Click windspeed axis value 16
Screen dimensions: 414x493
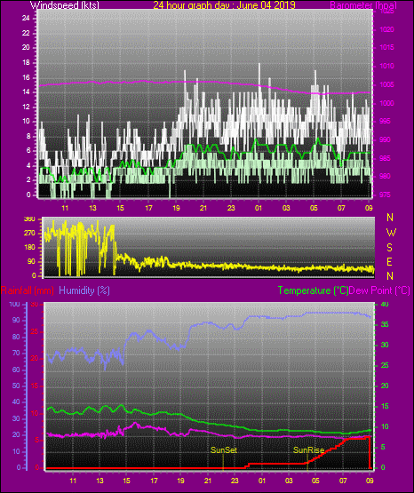pyautogui.click(x=26, y=77)
